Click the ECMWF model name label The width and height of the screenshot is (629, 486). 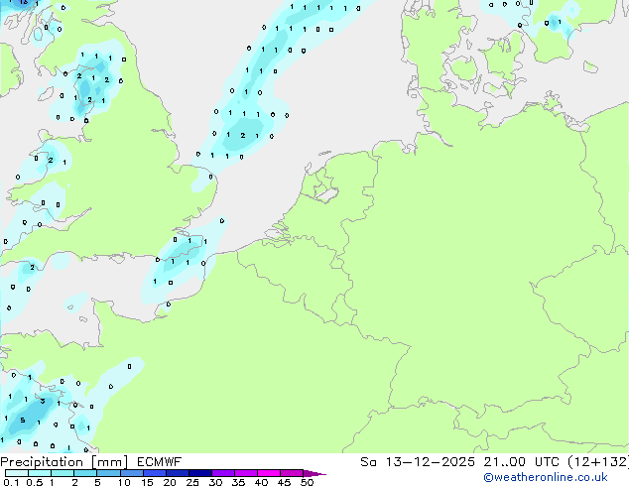(159, 462)
